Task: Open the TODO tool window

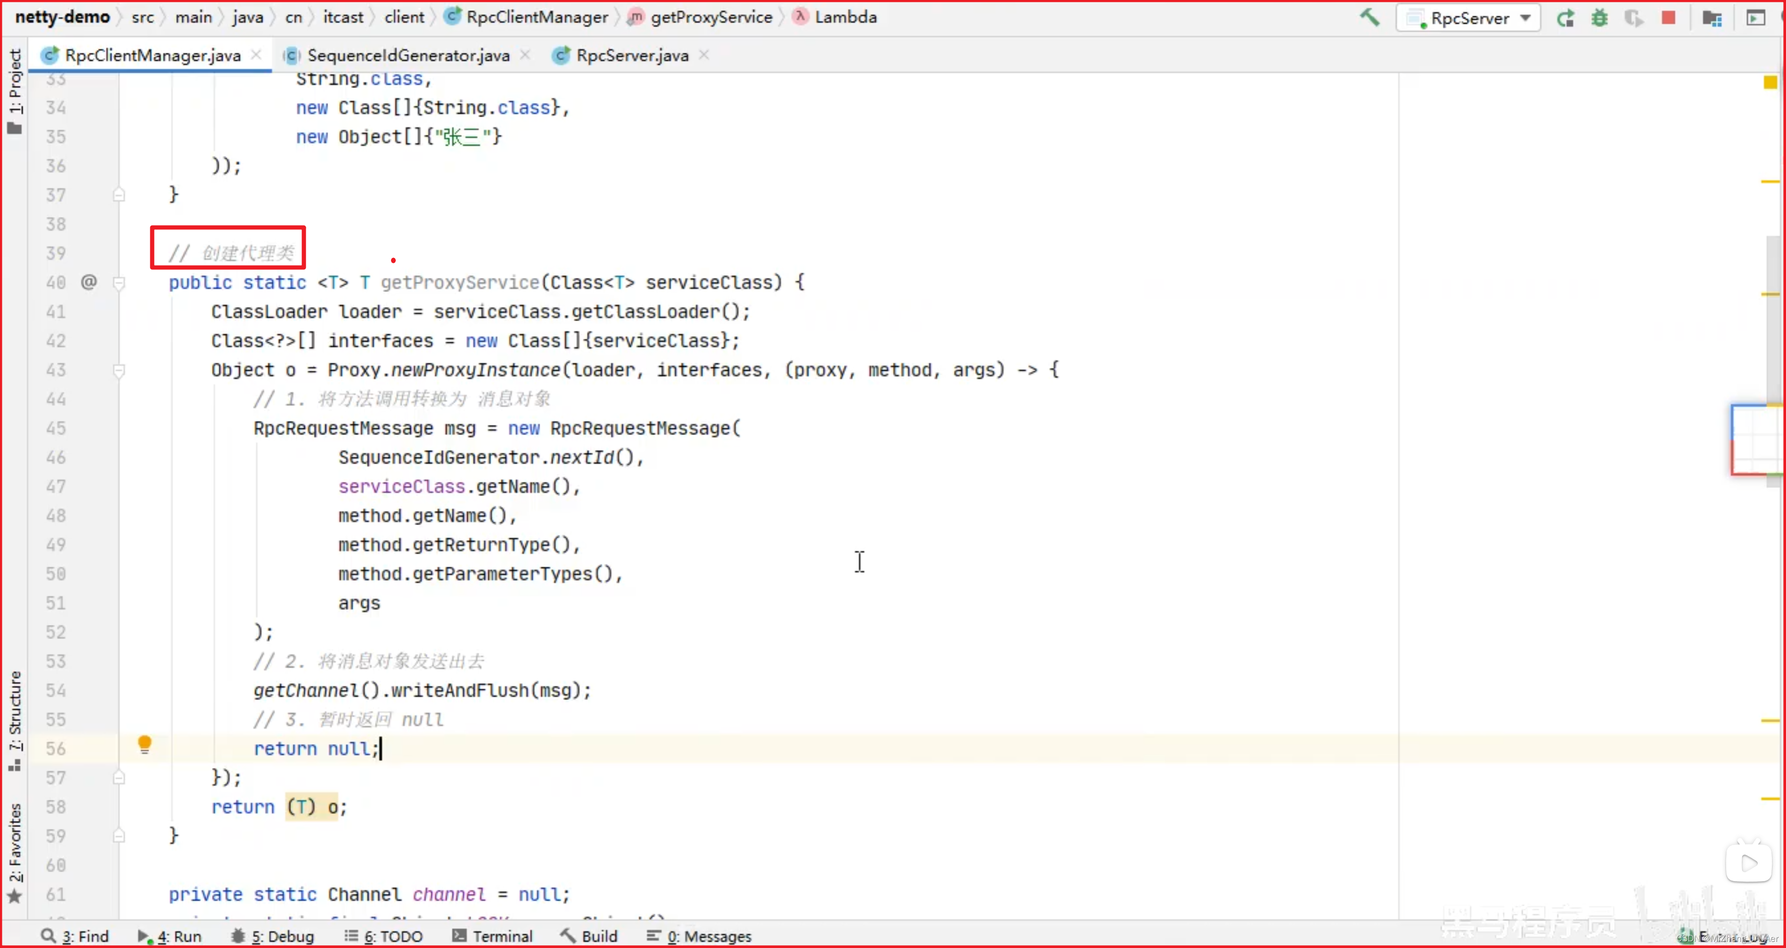Action: [383, 936]
